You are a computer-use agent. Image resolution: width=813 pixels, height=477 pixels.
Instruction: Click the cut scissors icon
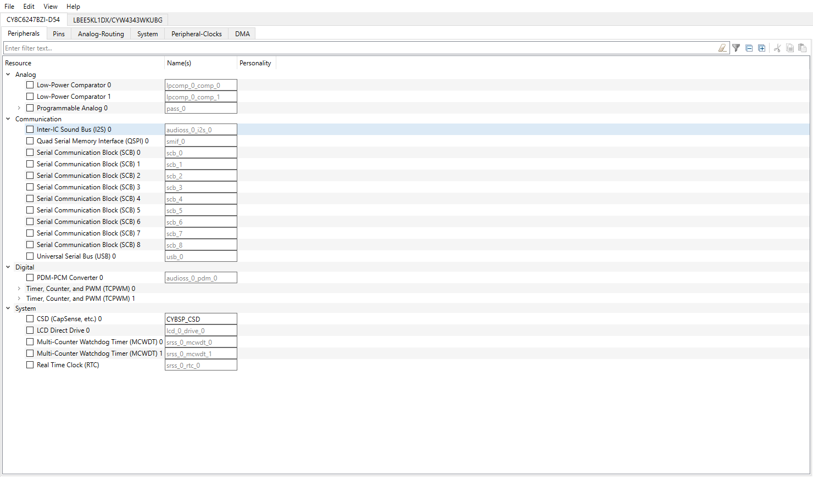(x=777, y=48)
